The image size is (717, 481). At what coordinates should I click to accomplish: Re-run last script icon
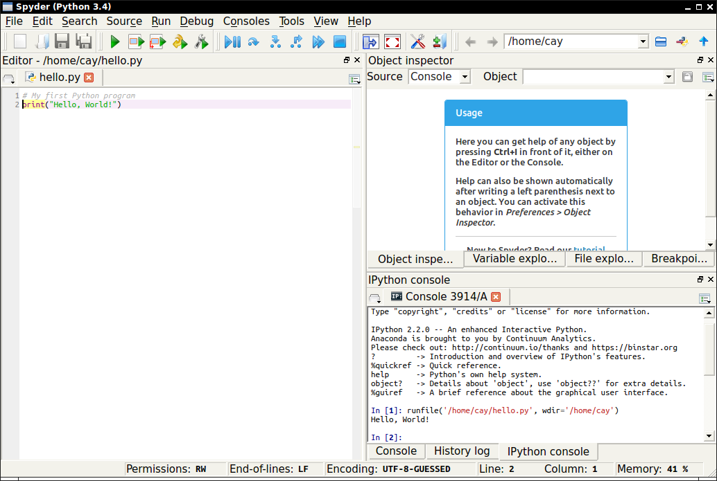pos(180,42)
